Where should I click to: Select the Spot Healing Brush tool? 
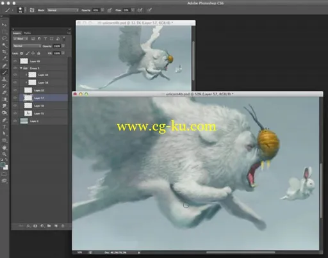(4, 66)
